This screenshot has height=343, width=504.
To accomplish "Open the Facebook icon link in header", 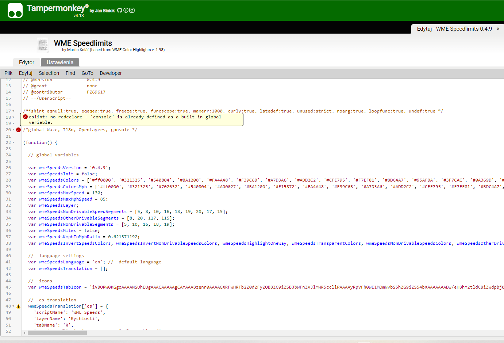I will 126,10.
